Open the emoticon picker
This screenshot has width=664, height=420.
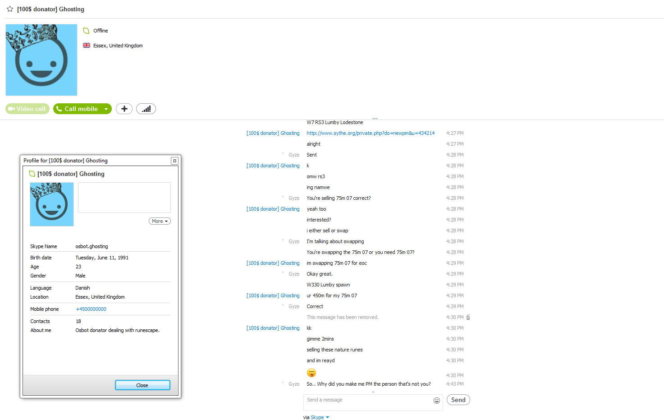point(437,401)
